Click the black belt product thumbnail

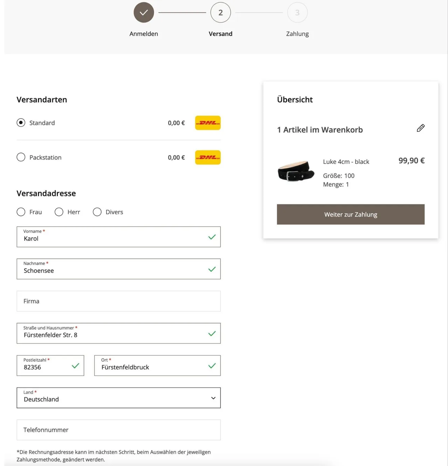(296, 171)
